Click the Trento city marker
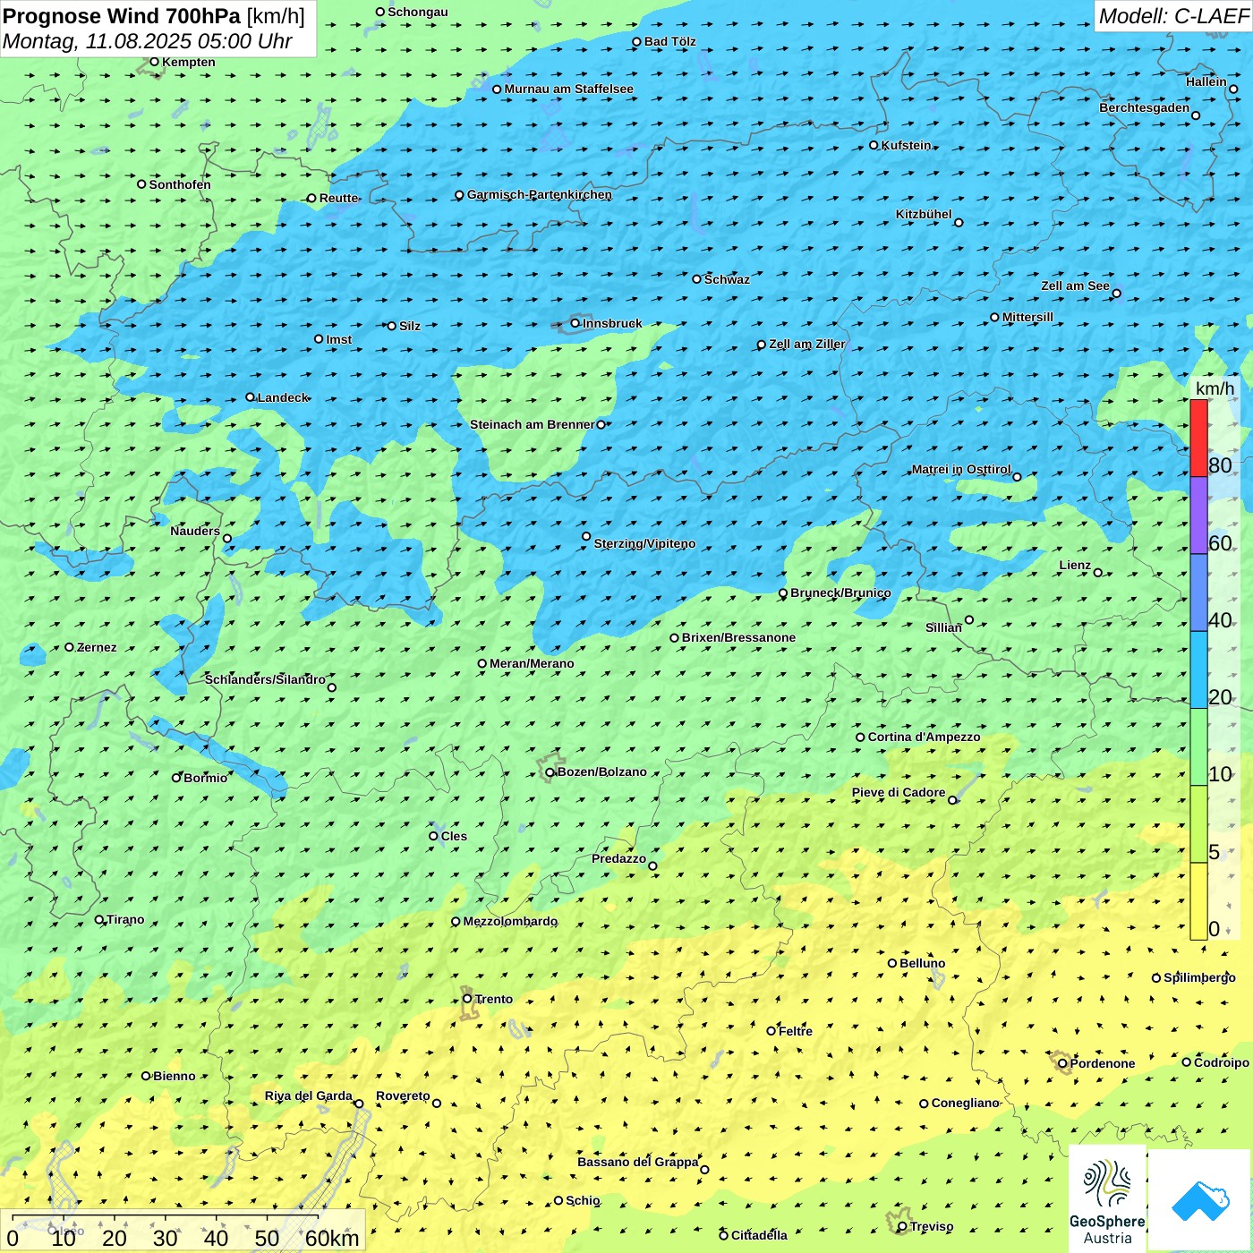Viewport: 1253px width, 1253px height. point(467,999)
